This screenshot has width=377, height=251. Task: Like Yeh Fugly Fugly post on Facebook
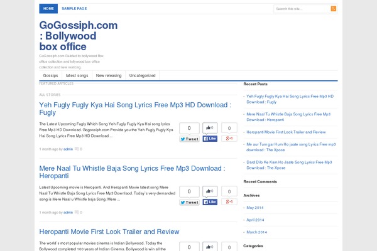[210, 139]
